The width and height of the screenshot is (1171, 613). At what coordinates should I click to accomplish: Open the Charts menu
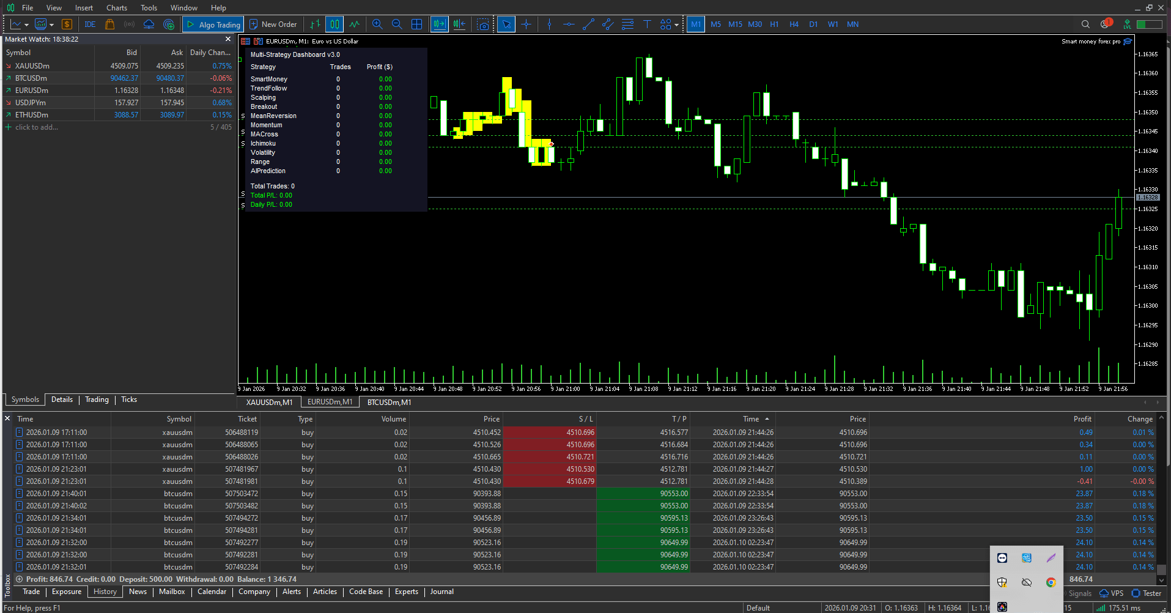(116, 8)
